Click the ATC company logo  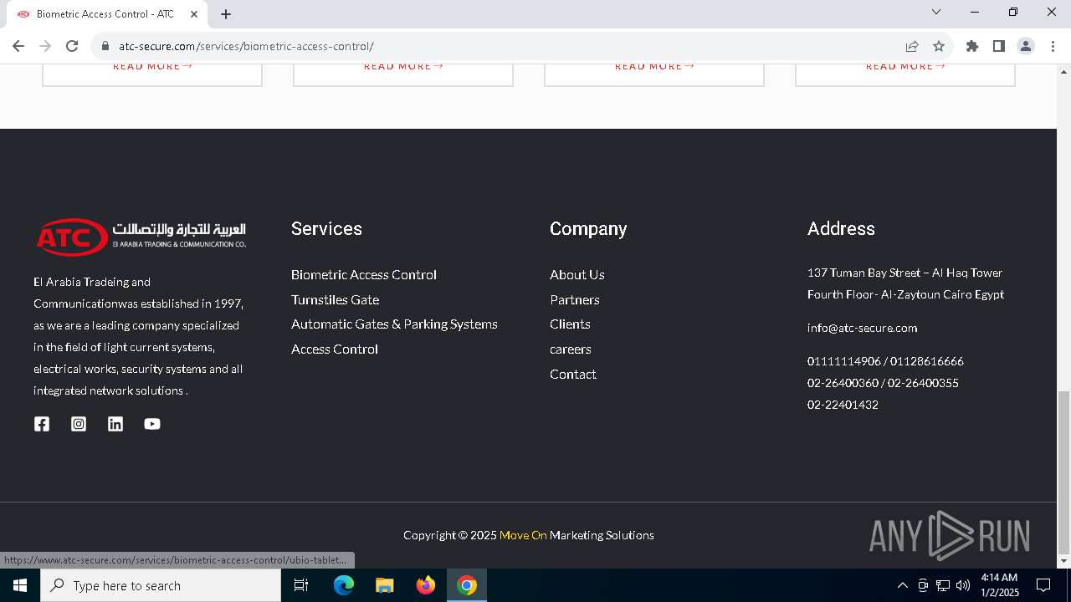coord(141,236)
